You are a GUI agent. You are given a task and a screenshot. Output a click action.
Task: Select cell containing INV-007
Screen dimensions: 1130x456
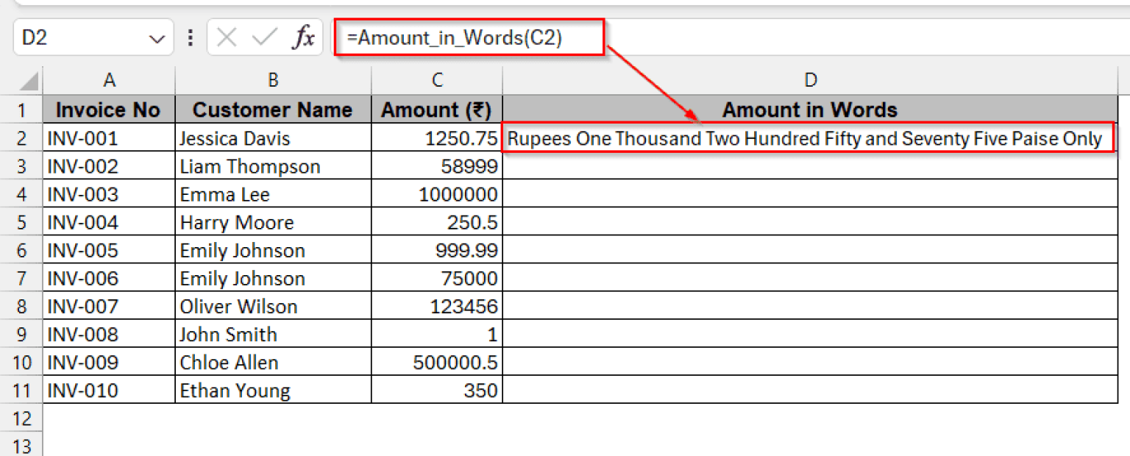click(109, 306)
